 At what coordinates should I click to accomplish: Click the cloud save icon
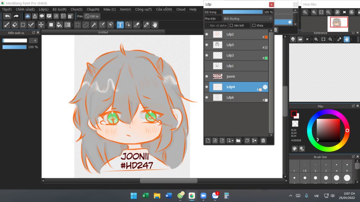point(27,16)
